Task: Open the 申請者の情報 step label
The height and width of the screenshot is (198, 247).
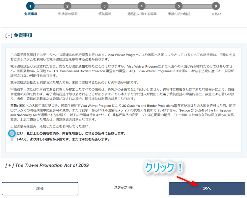Action: pyautogui.click(x=68, y=14)
